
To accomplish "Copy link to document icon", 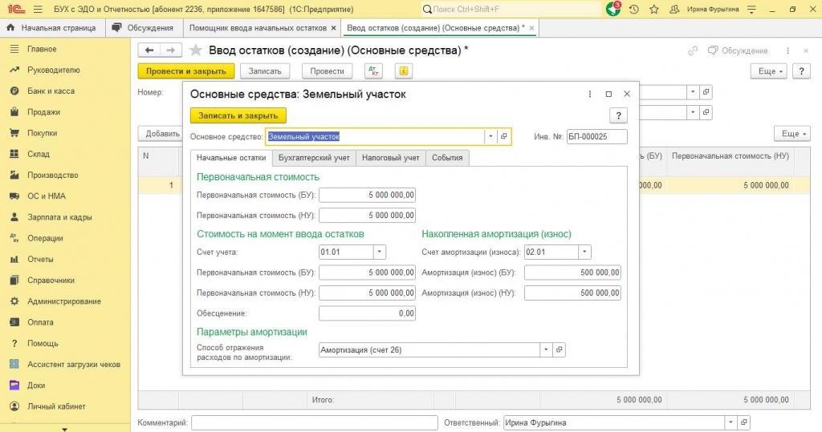I will [x=693, y=50].
